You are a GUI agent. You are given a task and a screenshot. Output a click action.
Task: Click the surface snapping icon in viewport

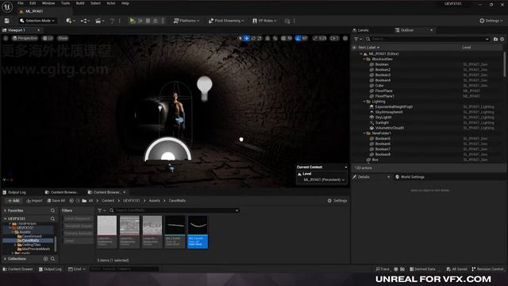(x=275, y=38)
